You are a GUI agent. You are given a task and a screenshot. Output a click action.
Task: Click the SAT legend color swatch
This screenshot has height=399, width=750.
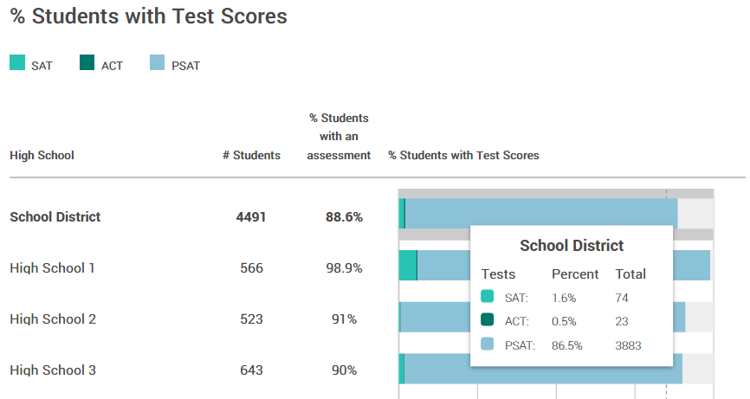click(17, 63)
